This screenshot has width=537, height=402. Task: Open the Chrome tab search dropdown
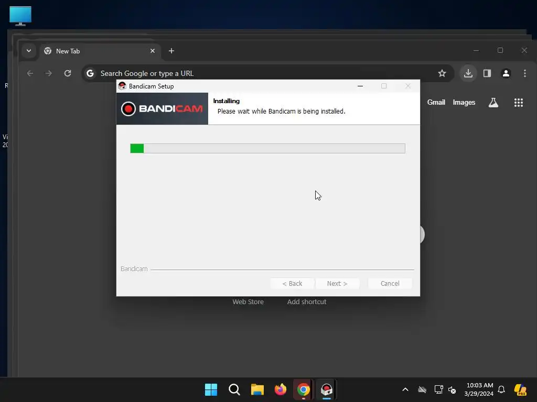pyautogui.click(x=29, y=51)
